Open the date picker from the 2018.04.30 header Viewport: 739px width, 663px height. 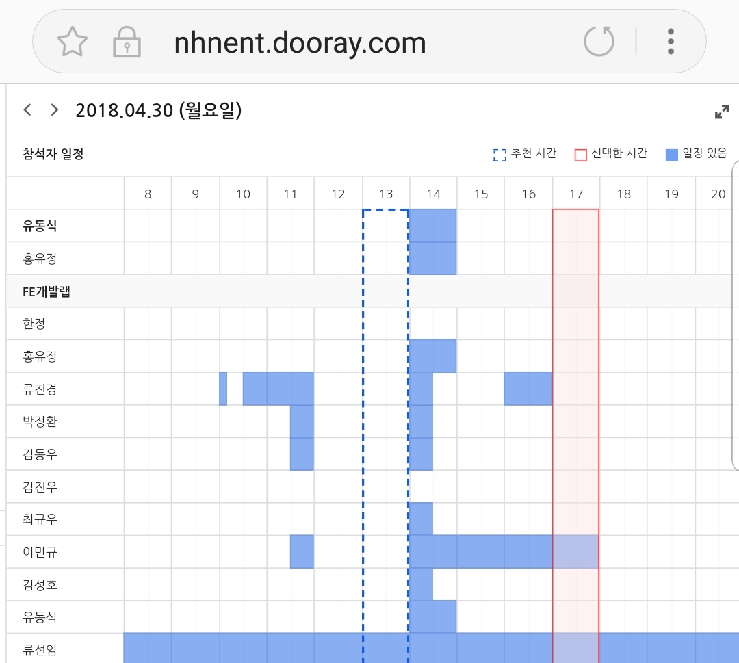click(x=159, y=110)
